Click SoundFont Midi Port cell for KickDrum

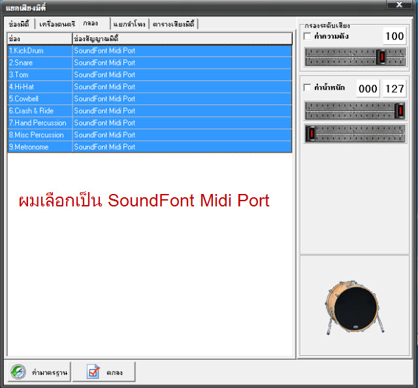coord(182,51)
